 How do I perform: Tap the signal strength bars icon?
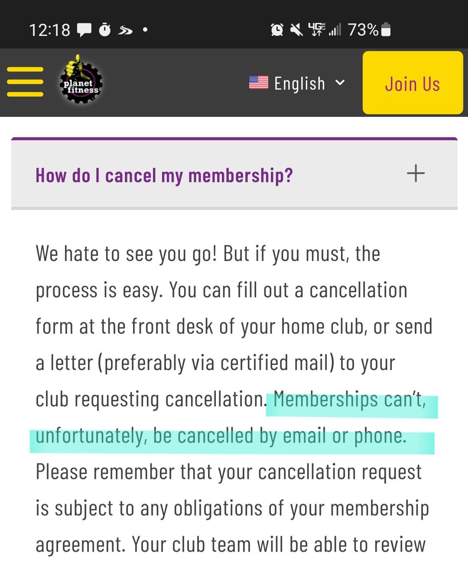[x=336, y=29]
